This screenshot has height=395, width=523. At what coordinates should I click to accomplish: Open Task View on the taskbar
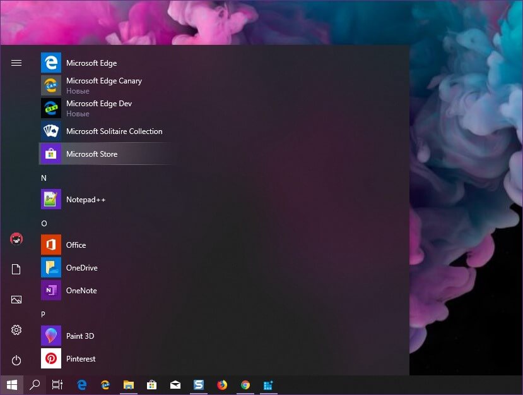tap(57, 385)
